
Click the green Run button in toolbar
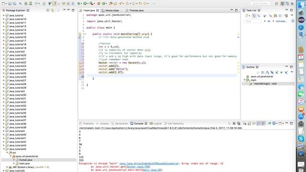85,3
